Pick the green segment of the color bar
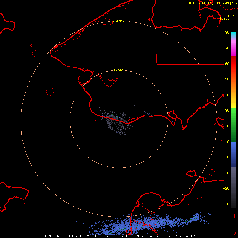 pos(234,125)
